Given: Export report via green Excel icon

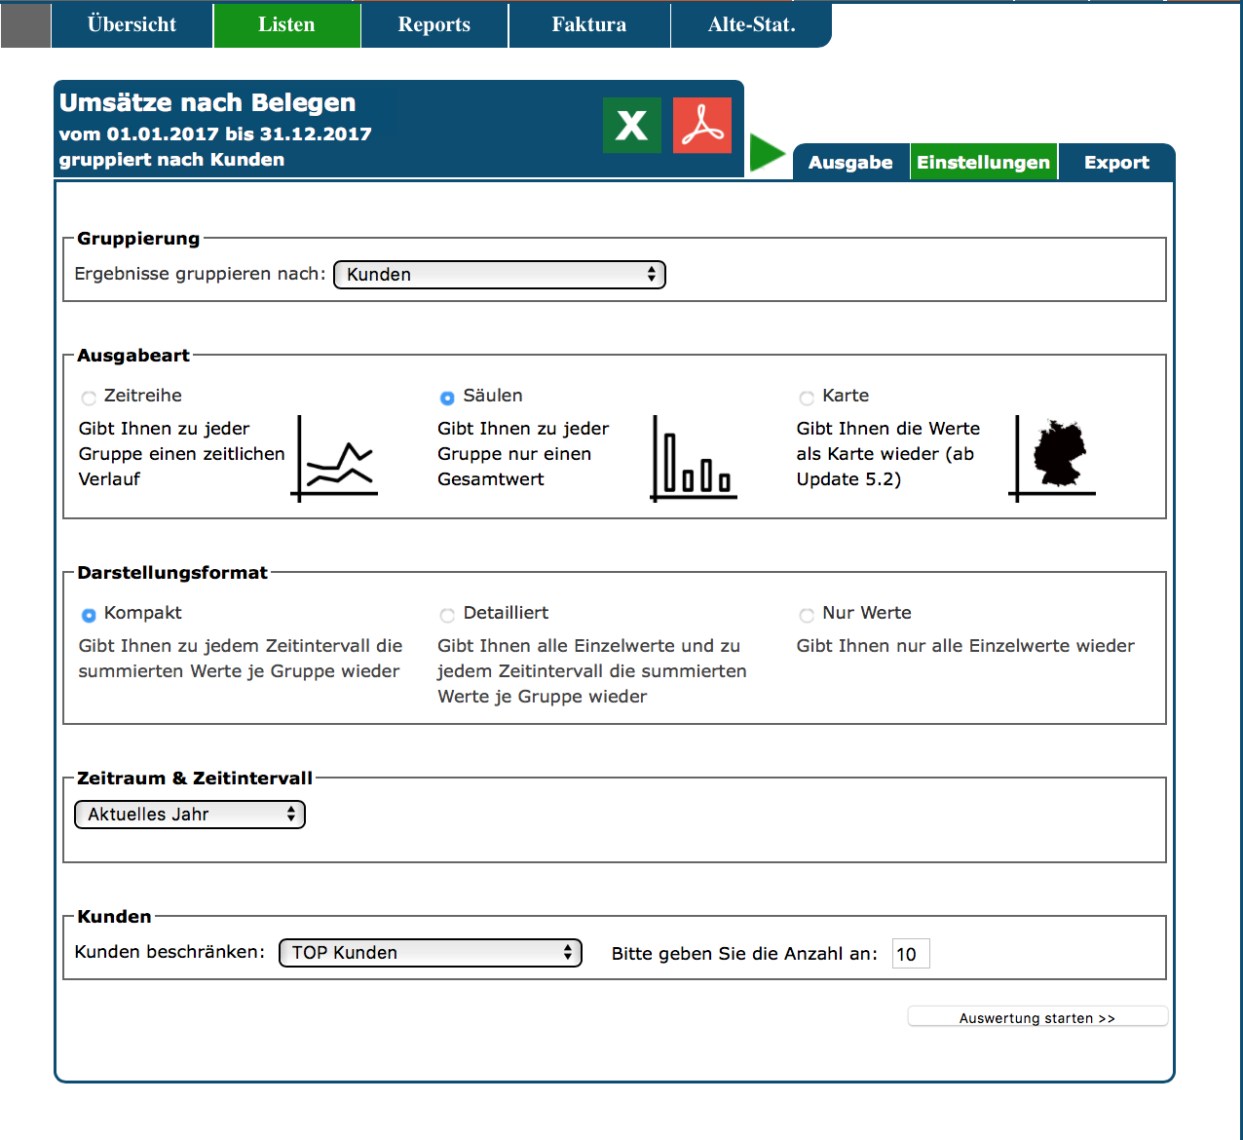Looking at the screenshot, I should click(x=631, y=126).
